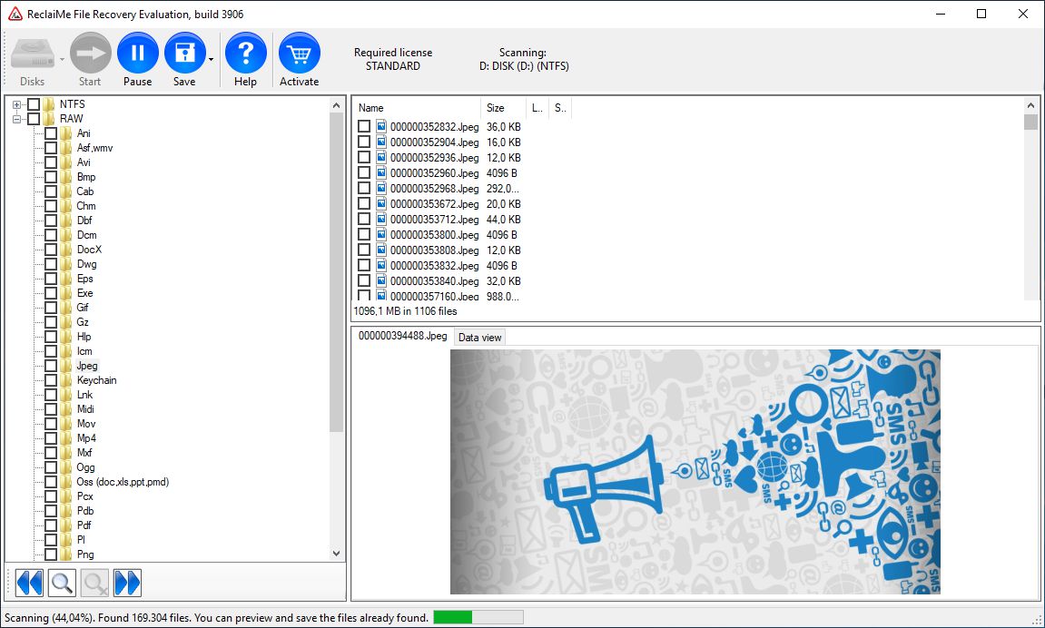1045x628 pixels.
Task: Click the Save floppy disk icon
Action: pyautogui.click(x=184, y=54)
